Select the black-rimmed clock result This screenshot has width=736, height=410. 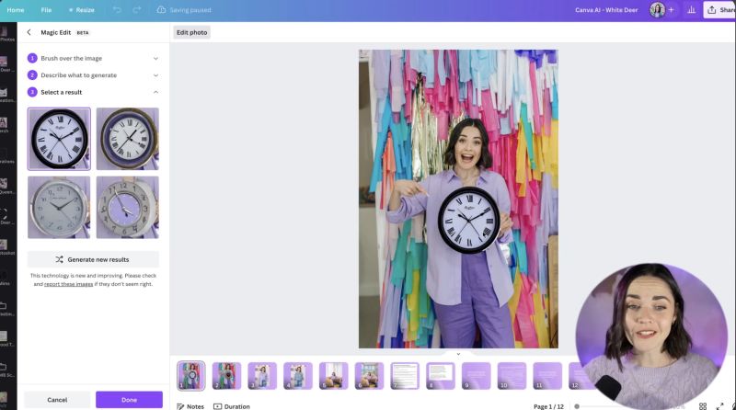(59, 139)
